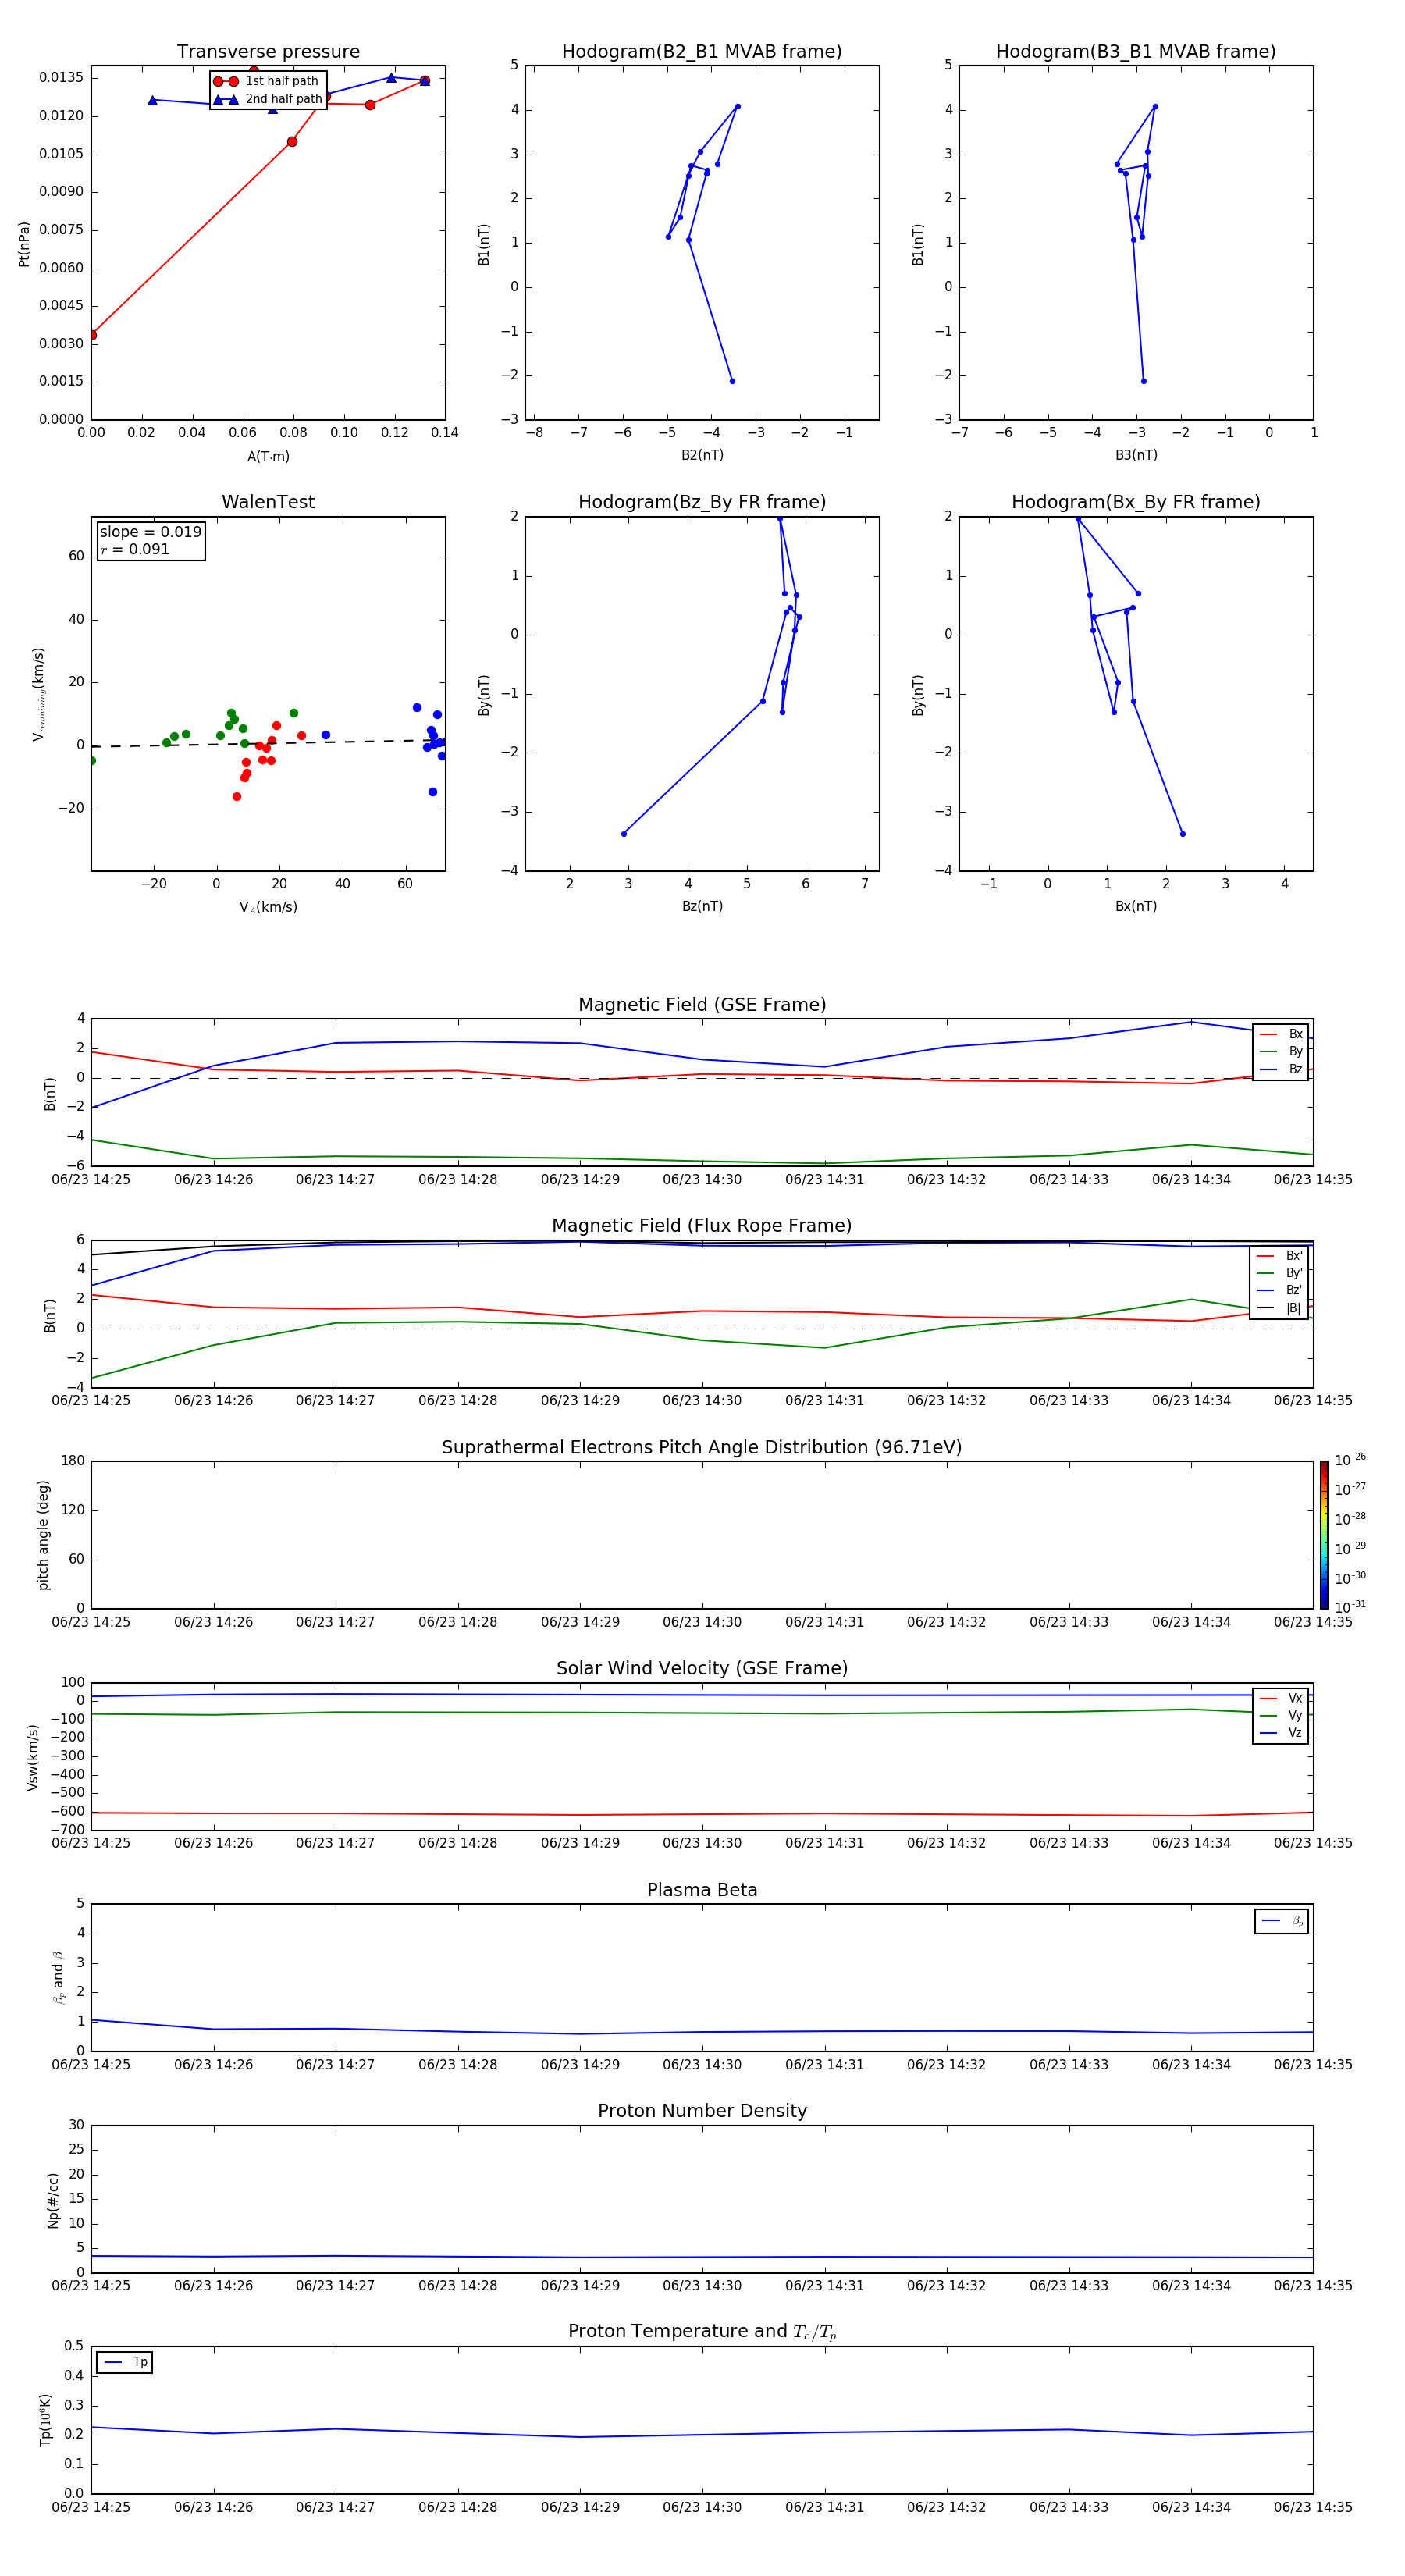Screen dimensions: 1405x2576
Task: Click the 'Transverse pressure' plot title
Action: pyautogui.click(x=268, y=52)
